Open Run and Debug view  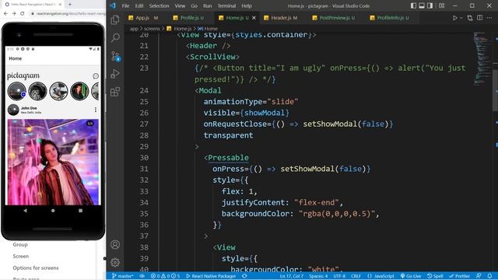coord(115,74)
